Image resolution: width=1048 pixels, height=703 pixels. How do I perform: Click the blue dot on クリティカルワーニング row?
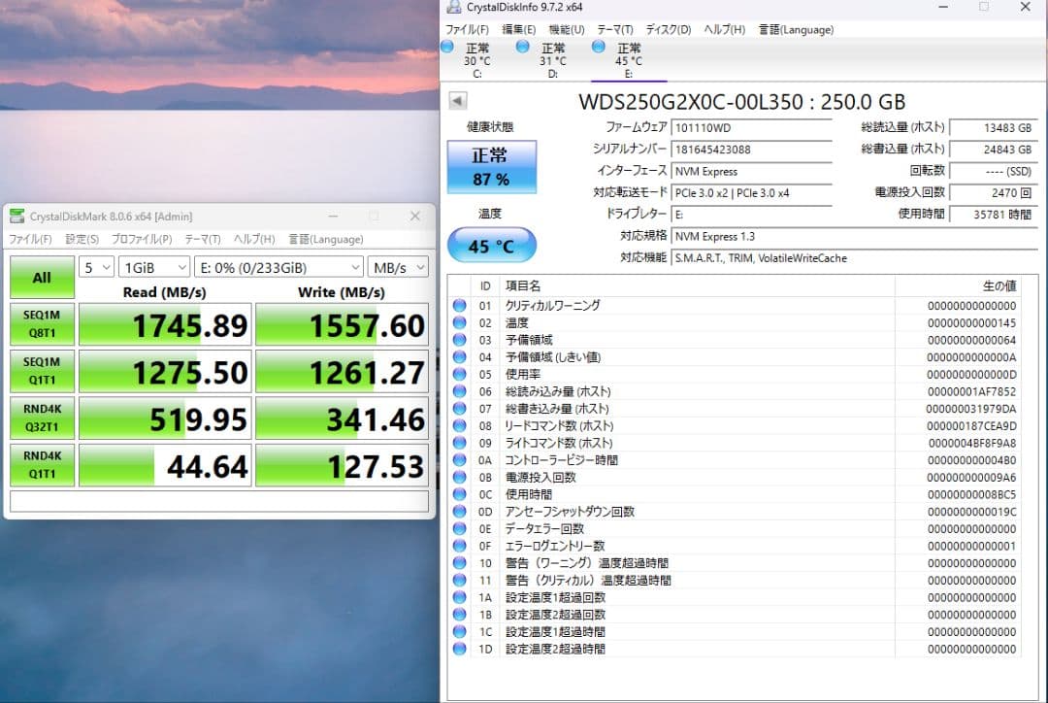458,305
